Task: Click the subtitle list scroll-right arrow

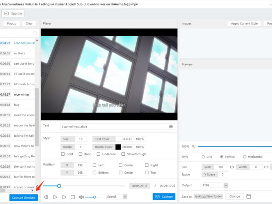Action: [x=32, y=190]
